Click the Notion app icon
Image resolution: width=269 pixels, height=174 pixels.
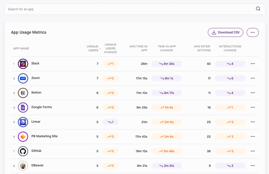point(23,93)
